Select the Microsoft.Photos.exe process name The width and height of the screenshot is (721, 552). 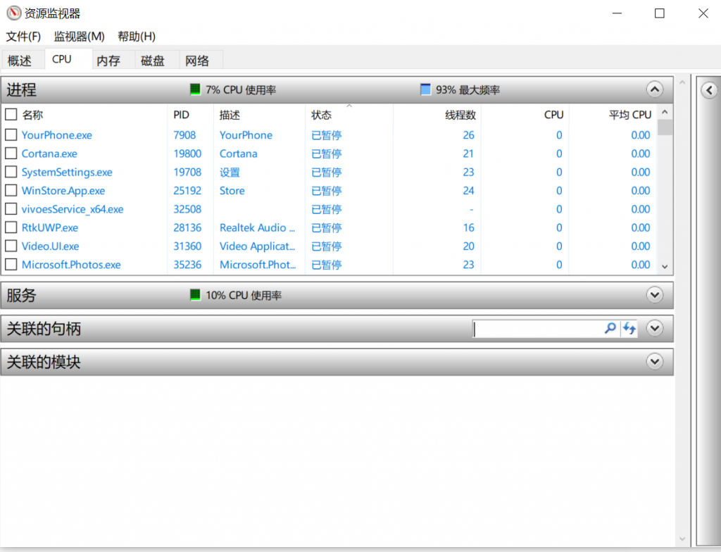click(71, 265)
